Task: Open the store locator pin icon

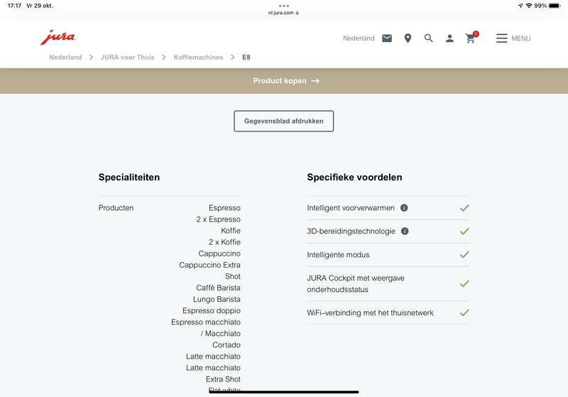Action: tap(408, 38)
